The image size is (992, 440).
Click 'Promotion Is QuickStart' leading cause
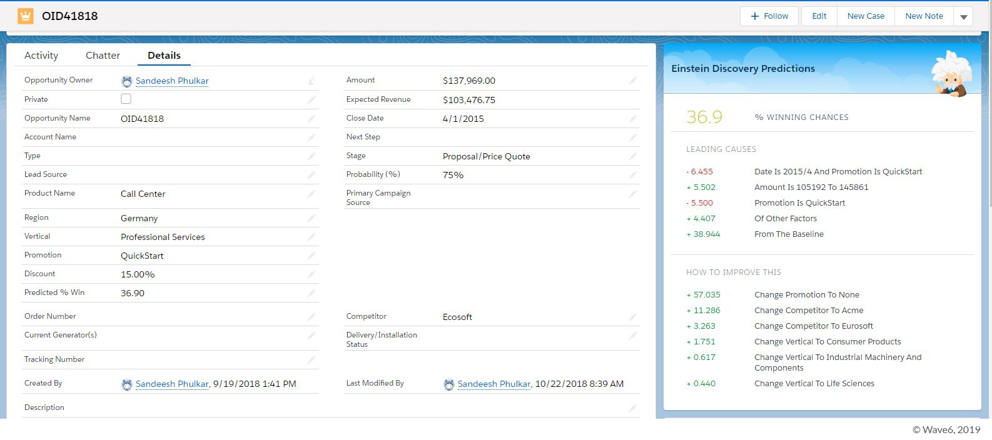pos(799,203)
